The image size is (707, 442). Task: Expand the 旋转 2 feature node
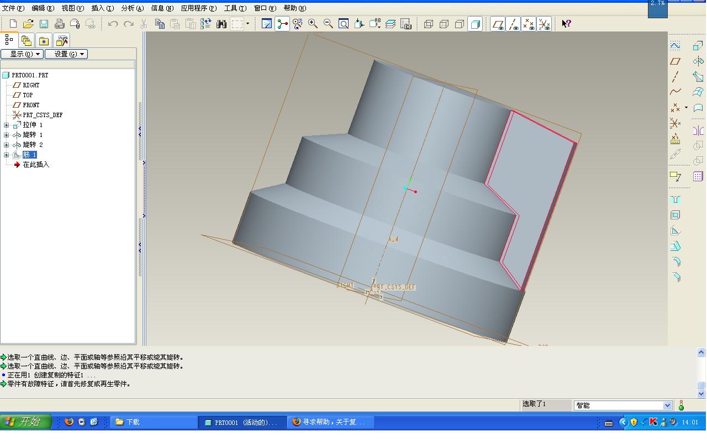pos(6,145)
